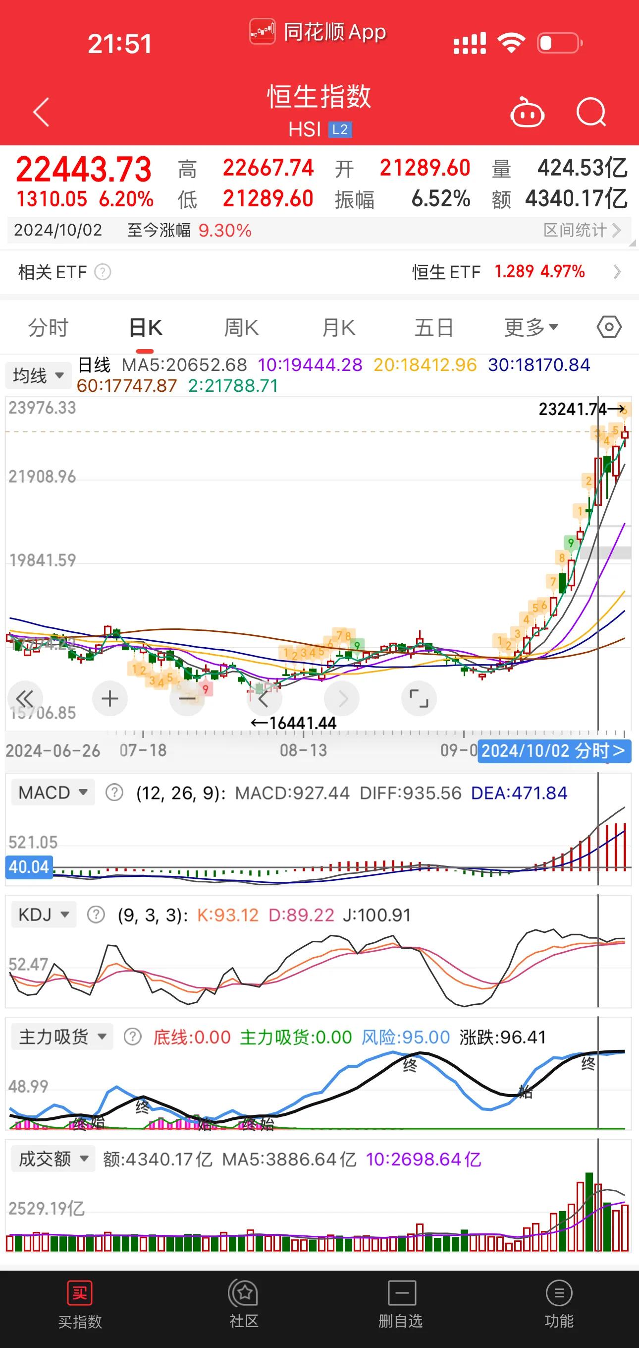Switch to 五日 tab
The height and width of the screenshot is (1348, 639).
[x=433, y=328]
